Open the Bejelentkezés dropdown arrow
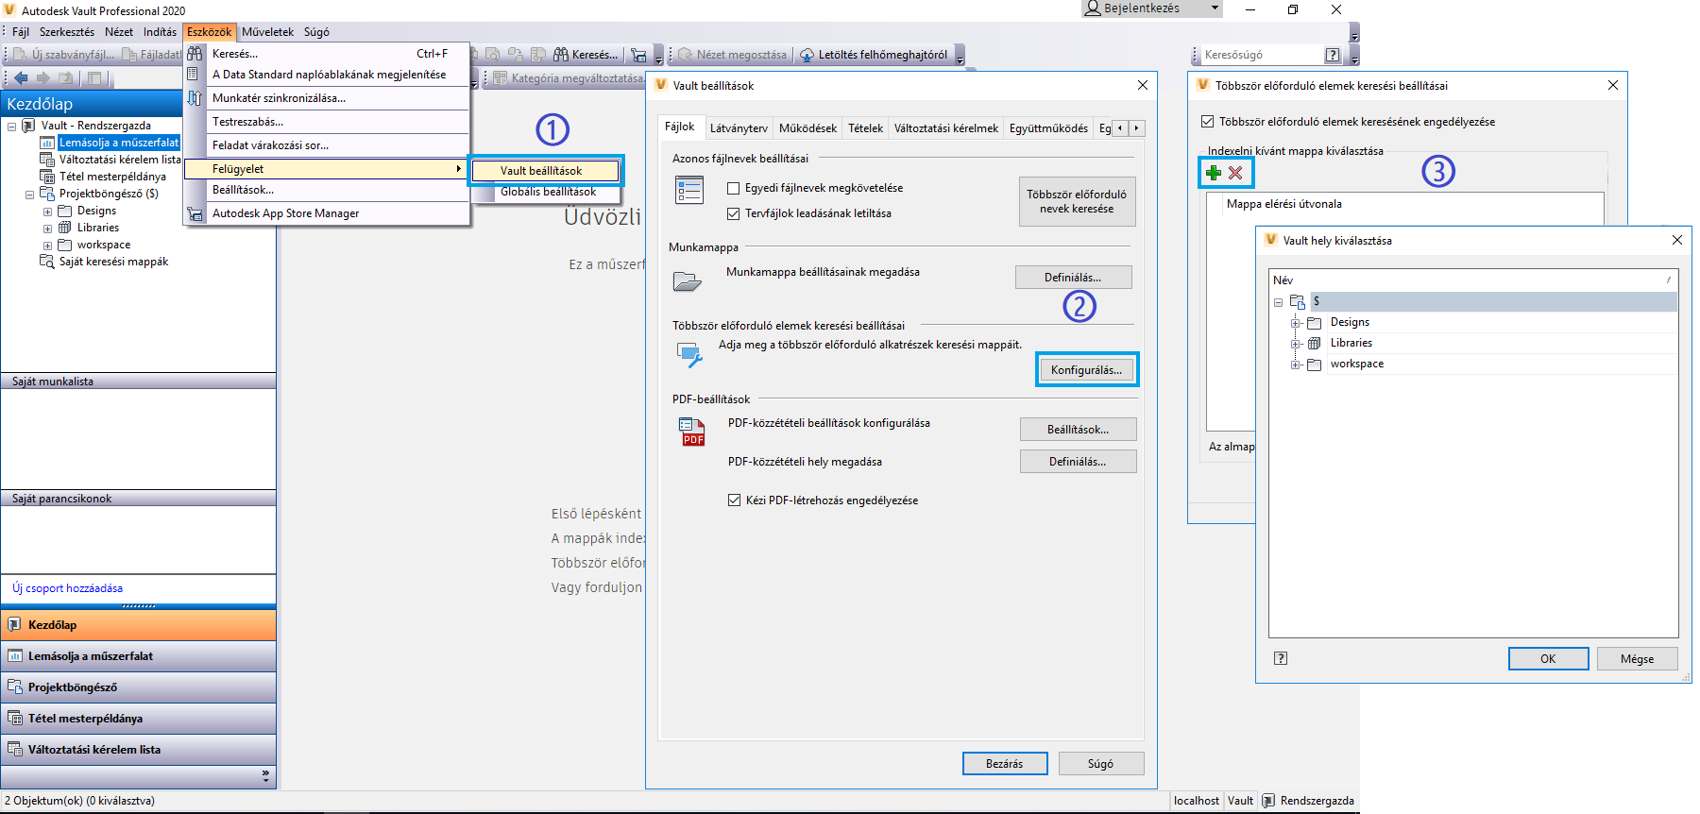1700x814 pixels. 1215,8
